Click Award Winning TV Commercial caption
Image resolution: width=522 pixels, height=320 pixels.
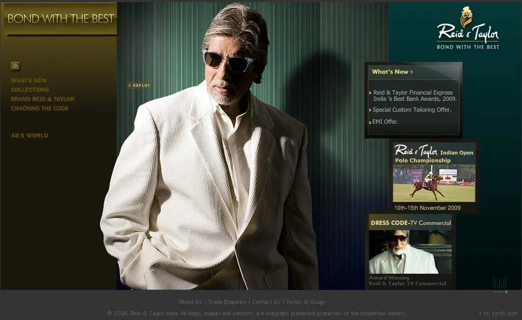coord(407,281)
